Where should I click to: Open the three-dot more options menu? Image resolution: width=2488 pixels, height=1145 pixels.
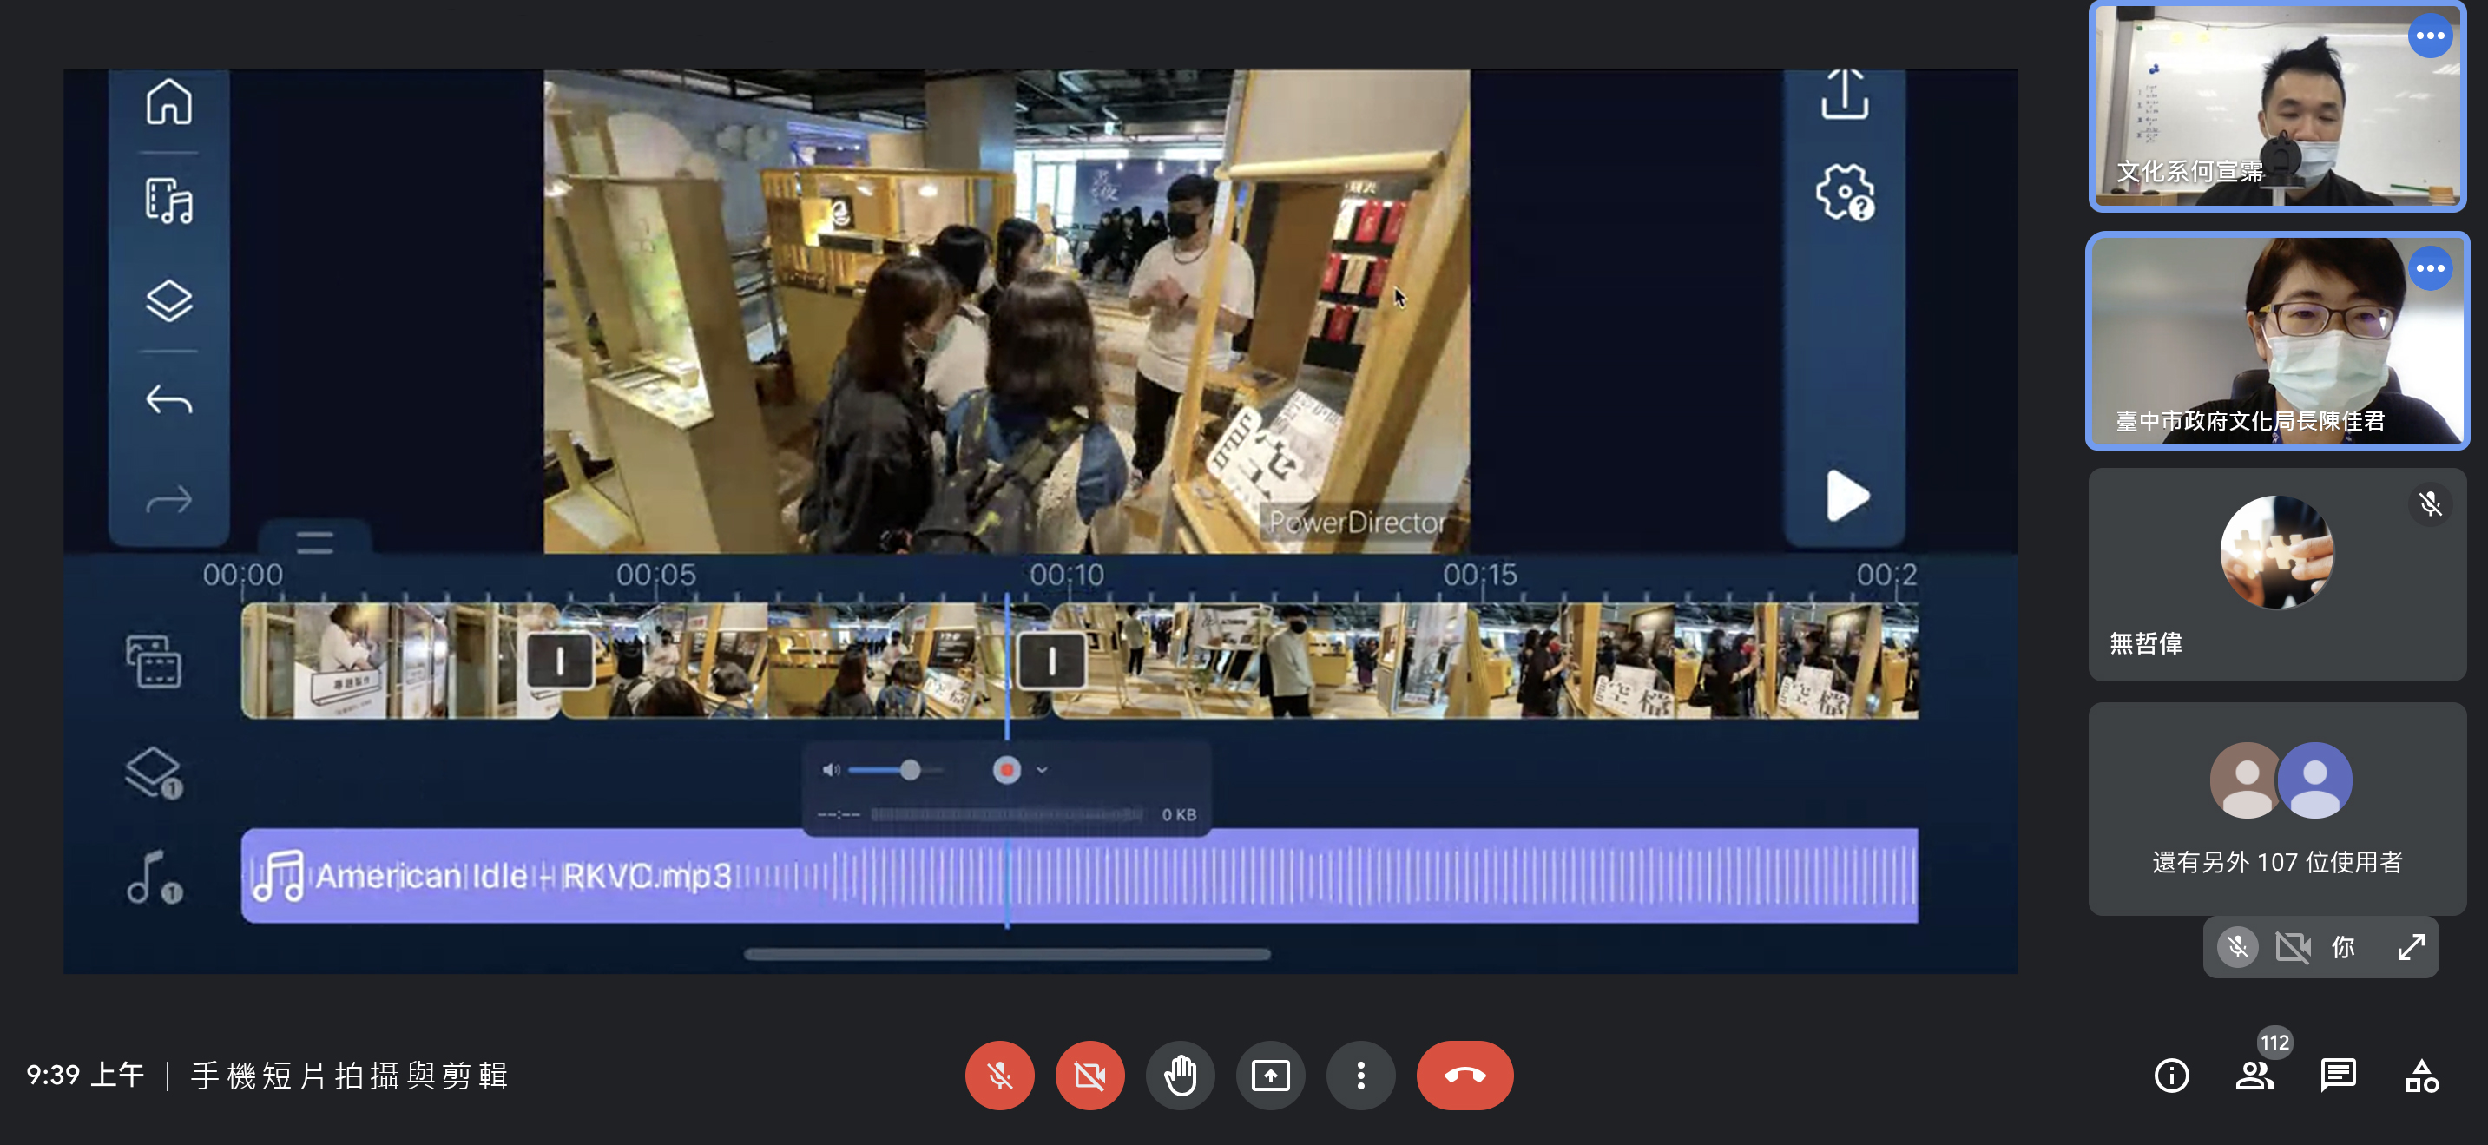click(x=1360, y=1075)
